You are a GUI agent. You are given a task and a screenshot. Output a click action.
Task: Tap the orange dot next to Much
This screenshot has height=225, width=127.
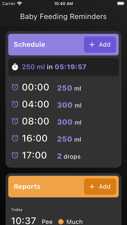(61, 221)
